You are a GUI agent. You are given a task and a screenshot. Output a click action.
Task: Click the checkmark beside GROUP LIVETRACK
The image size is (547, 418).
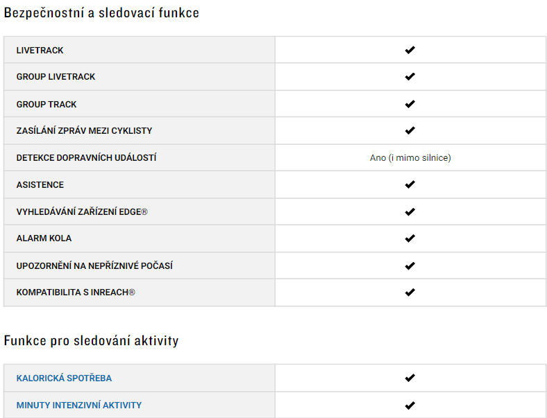pyautogui.click(x=410, y=76)
